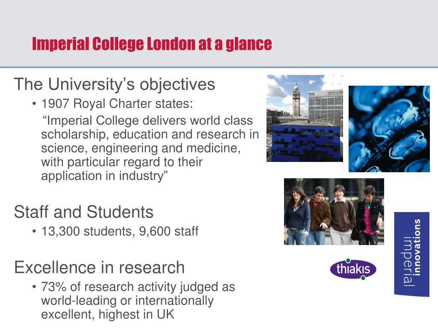Click the Royal Charter quotation paragraph
The image size is (438, 329).
(150, 148)
